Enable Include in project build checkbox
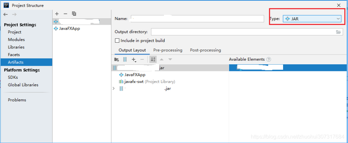The image size is (348, 143). pyautogui.click(x=117, y=41)
